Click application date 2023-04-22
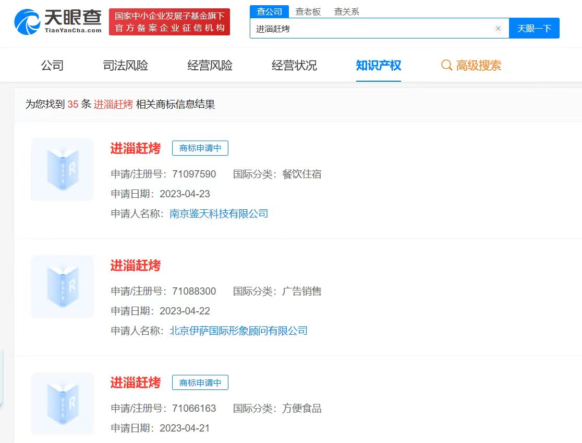This screenshot has width=582, height=443. [185, 311]
